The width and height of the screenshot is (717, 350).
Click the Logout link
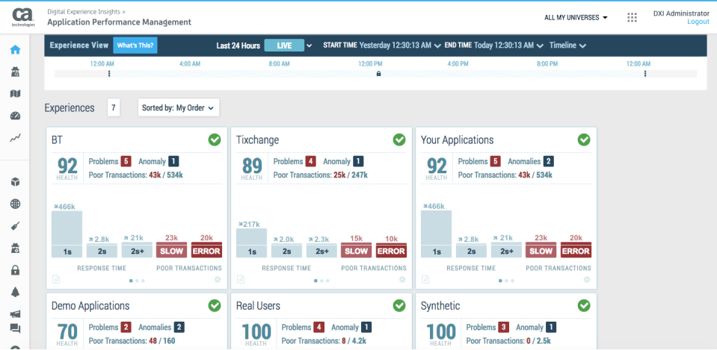pyautogui.click(x=698, y=22)
